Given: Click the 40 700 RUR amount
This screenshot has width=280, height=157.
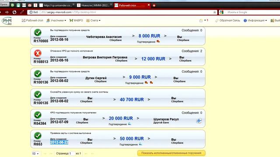Looking at the screenshot, I should (x=132, y=99).
